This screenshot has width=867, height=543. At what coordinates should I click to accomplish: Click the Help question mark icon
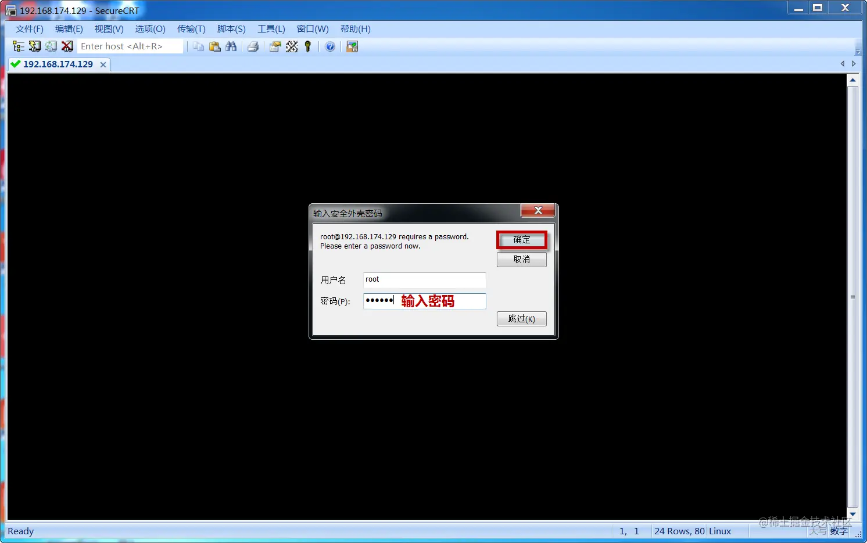point(330,46)
